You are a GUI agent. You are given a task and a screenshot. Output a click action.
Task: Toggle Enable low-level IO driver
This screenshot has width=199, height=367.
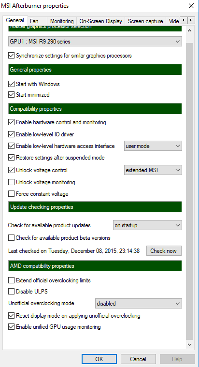coord(11,134)
